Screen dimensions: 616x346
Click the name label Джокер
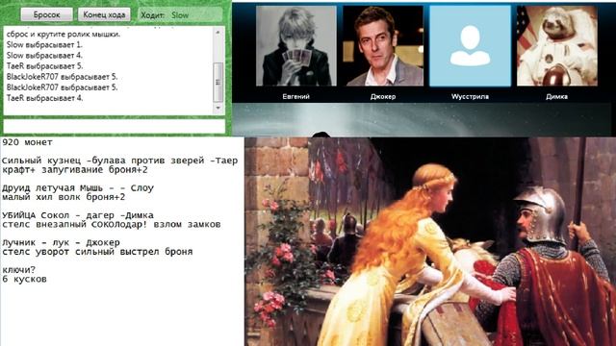(x=383, y=96)
